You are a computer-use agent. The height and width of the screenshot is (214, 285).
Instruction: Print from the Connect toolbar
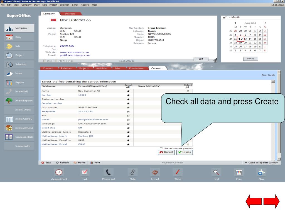click(x=95, y=163)
